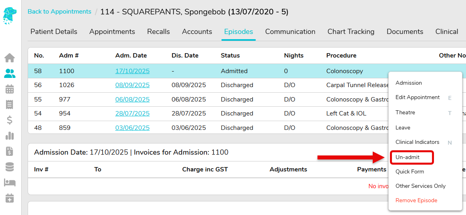The image size is (466, 215).
Task: Open admission date link 08/09/2025
Action: 132,85
